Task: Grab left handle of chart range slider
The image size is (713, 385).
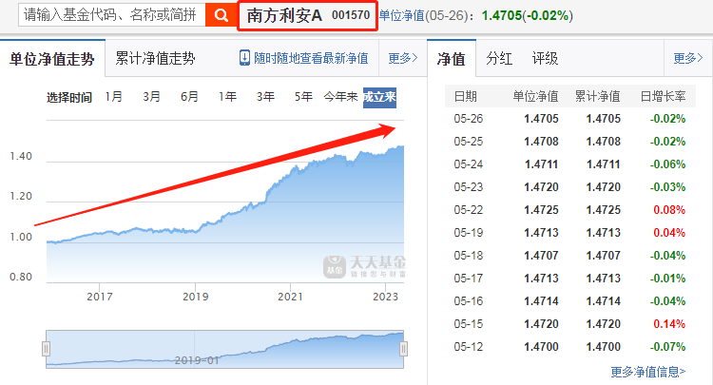Action: coord(46,349)
